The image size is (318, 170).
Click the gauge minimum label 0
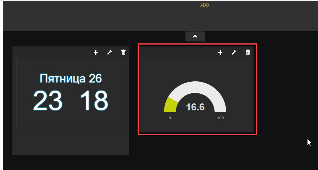coord(169,118)
